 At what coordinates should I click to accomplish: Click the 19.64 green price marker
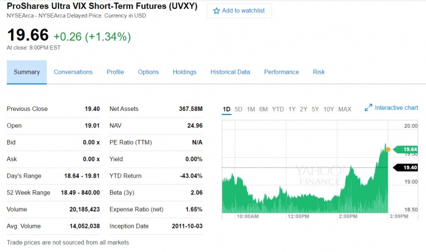[405, 149]
